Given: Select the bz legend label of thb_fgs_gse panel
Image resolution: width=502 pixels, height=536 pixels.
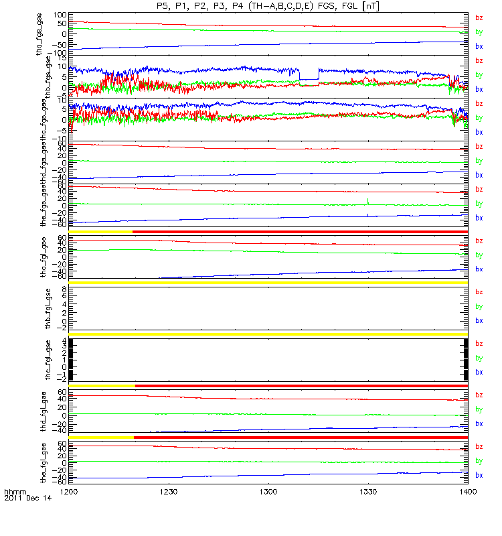Looking at the screenshot, I should pyautogui.click(x=479, y=60).
